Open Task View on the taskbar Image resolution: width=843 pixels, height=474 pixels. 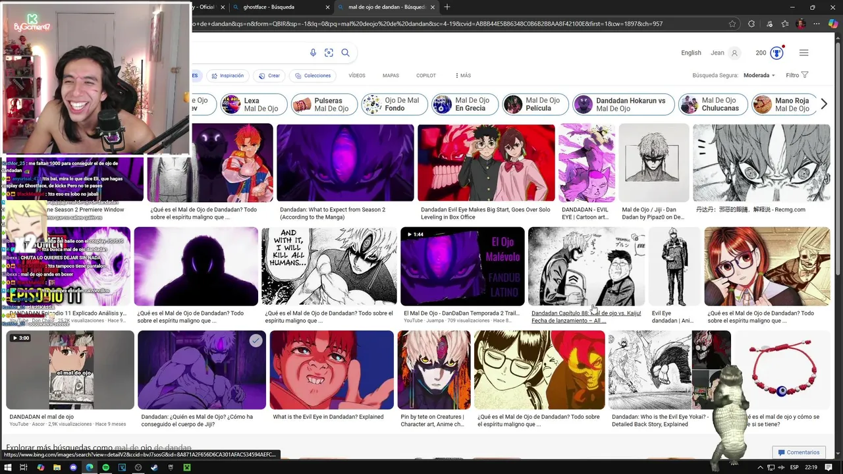coord(23,467)
